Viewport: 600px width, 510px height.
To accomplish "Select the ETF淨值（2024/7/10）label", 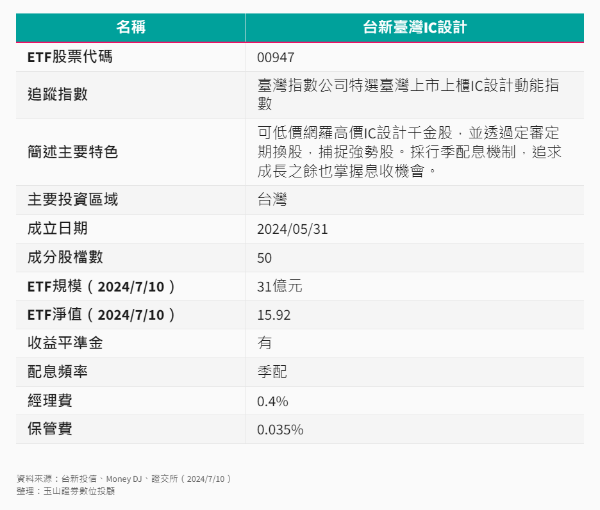I will [x=101, y=315].
